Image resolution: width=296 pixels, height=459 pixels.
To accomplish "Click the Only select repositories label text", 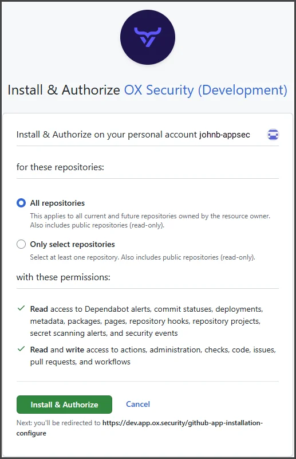I will 73,244.
